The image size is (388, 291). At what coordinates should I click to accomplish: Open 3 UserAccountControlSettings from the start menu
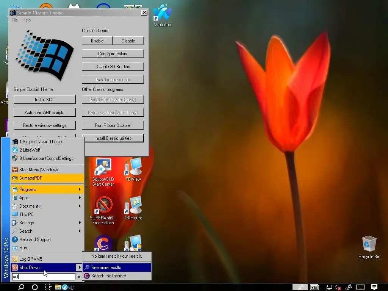click(x=47, y=158)
